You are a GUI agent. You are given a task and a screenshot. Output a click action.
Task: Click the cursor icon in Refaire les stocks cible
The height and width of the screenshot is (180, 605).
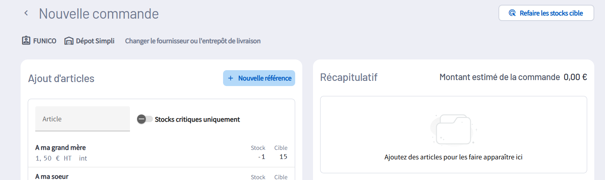coord(512,13)
